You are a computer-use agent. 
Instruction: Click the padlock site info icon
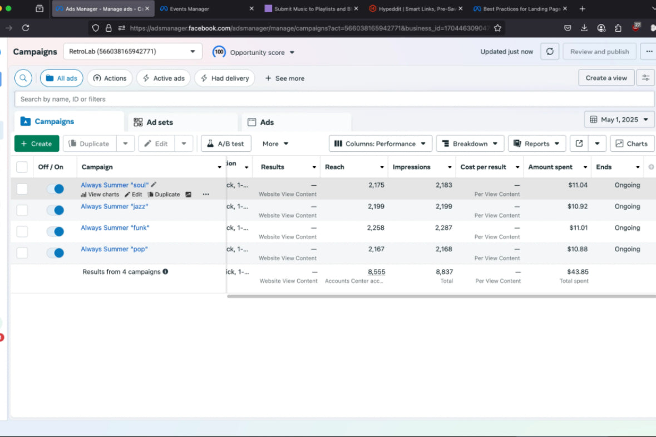[108, 28]
